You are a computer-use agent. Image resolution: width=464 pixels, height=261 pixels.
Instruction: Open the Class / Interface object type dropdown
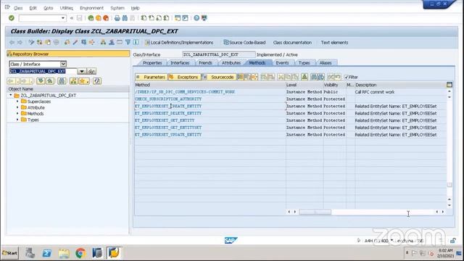(x=63, y=64)
